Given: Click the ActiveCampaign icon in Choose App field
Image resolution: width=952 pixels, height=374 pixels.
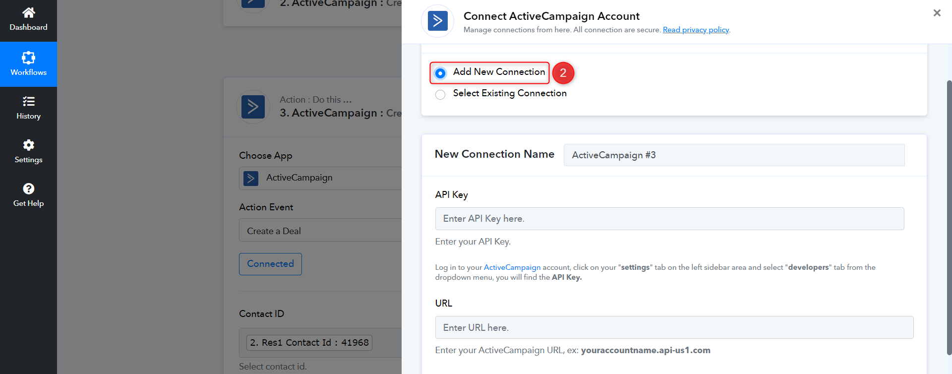Looking at the screenshot, I should click(x=251, y=178).
